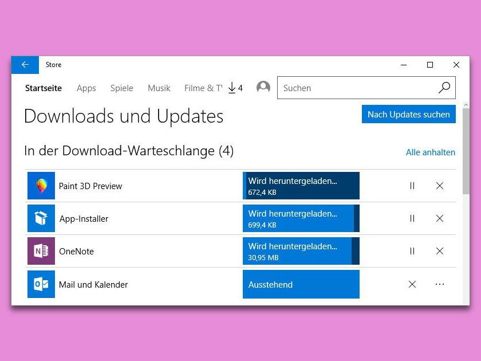Viewport: 481px width, 361px height.
Task: Click the Downloads und Updates heading
Action: [x=124, y=116]
